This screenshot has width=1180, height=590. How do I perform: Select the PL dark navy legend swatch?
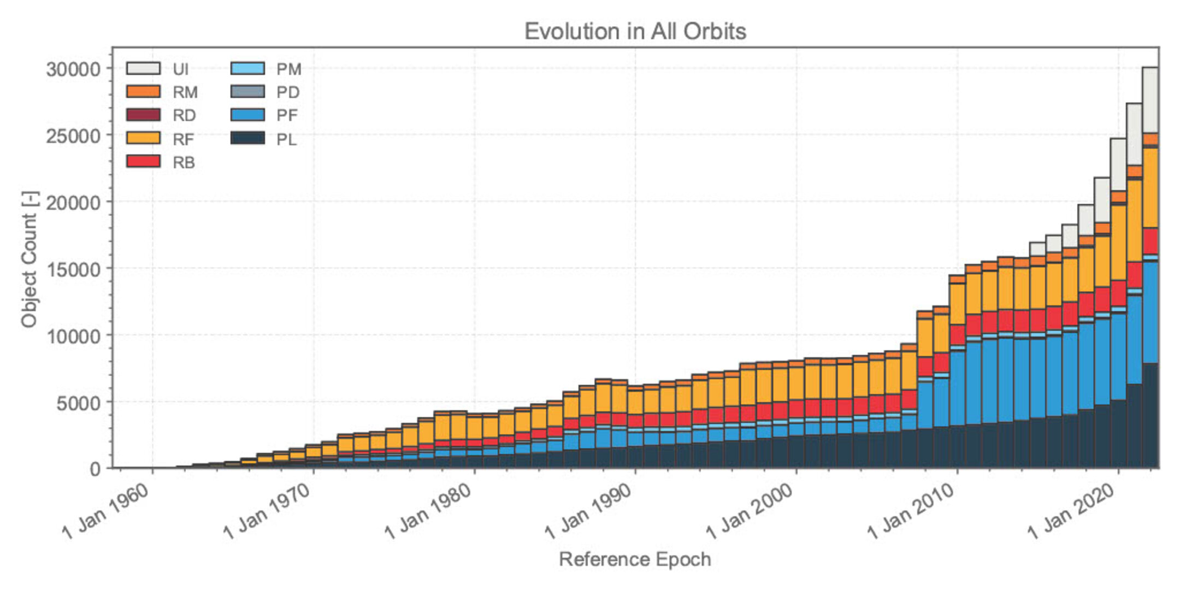[247, 138]
